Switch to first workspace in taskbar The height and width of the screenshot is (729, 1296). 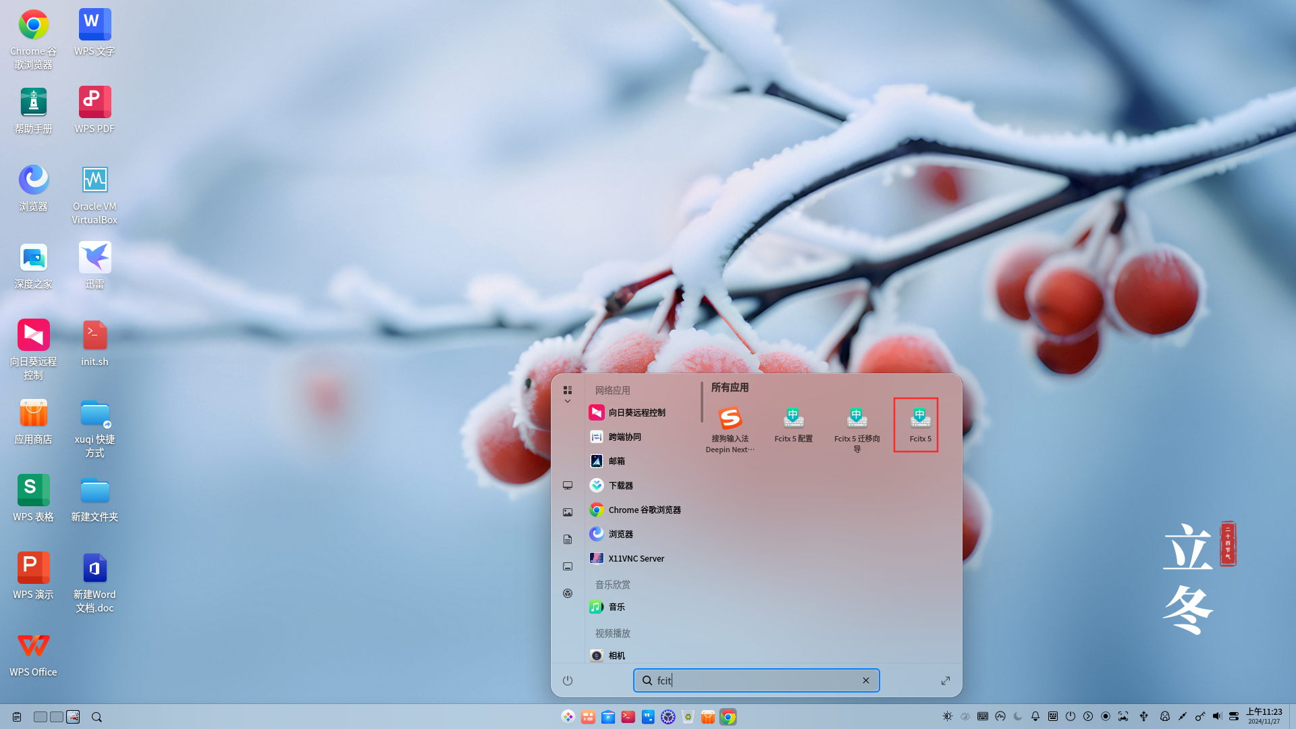point(40,717)
